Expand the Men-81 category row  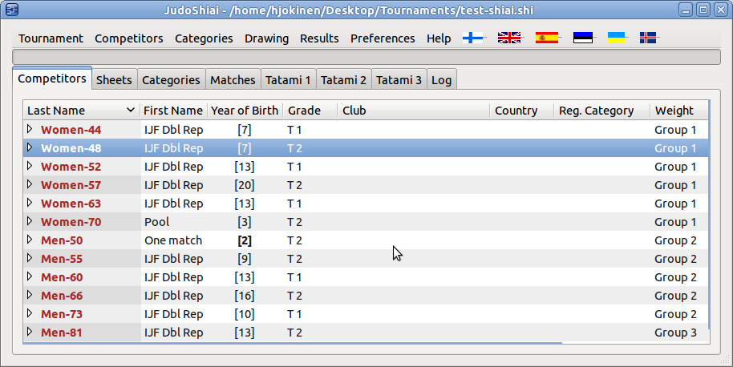[x=30, y=332]
